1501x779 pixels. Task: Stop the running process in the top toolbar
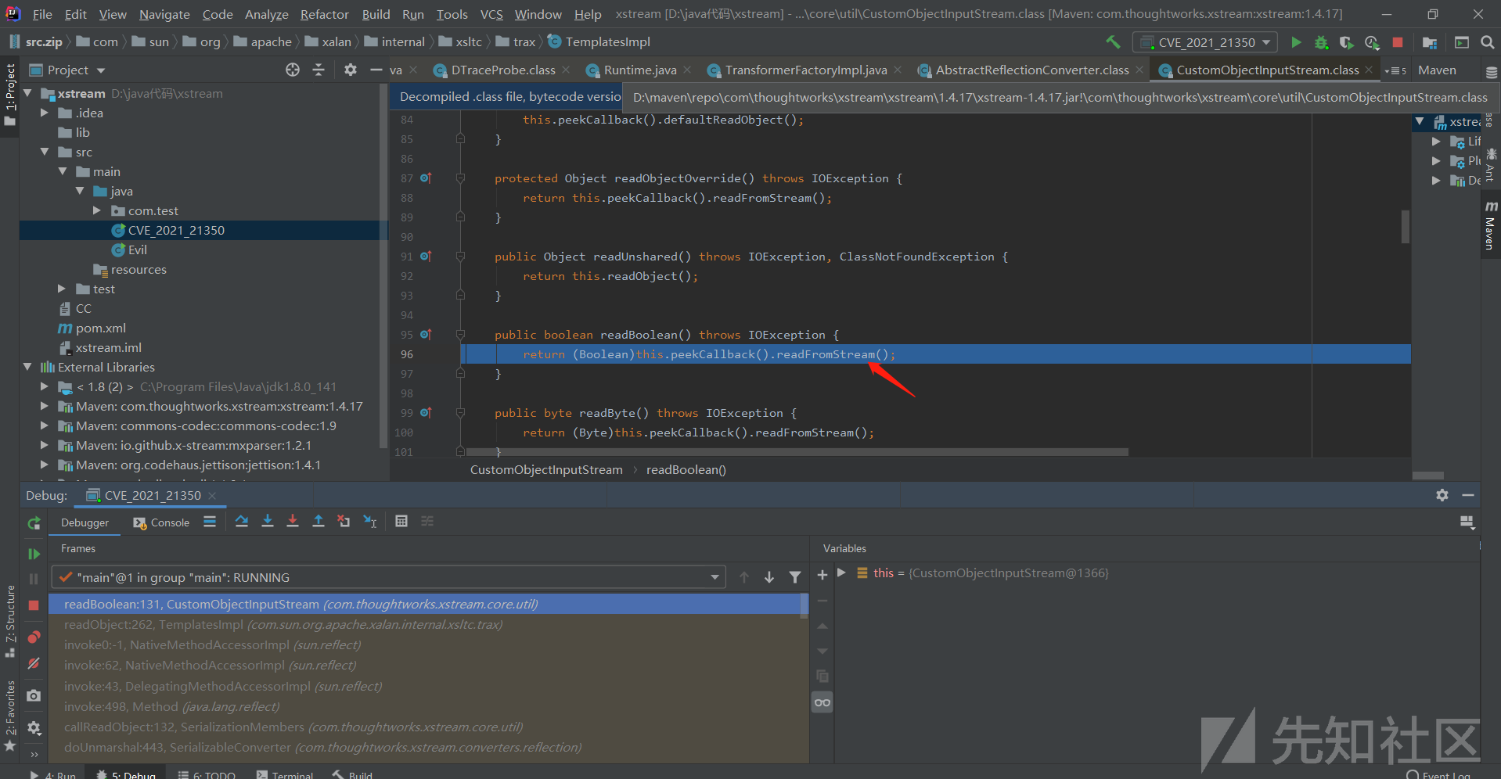point(1398,42)
